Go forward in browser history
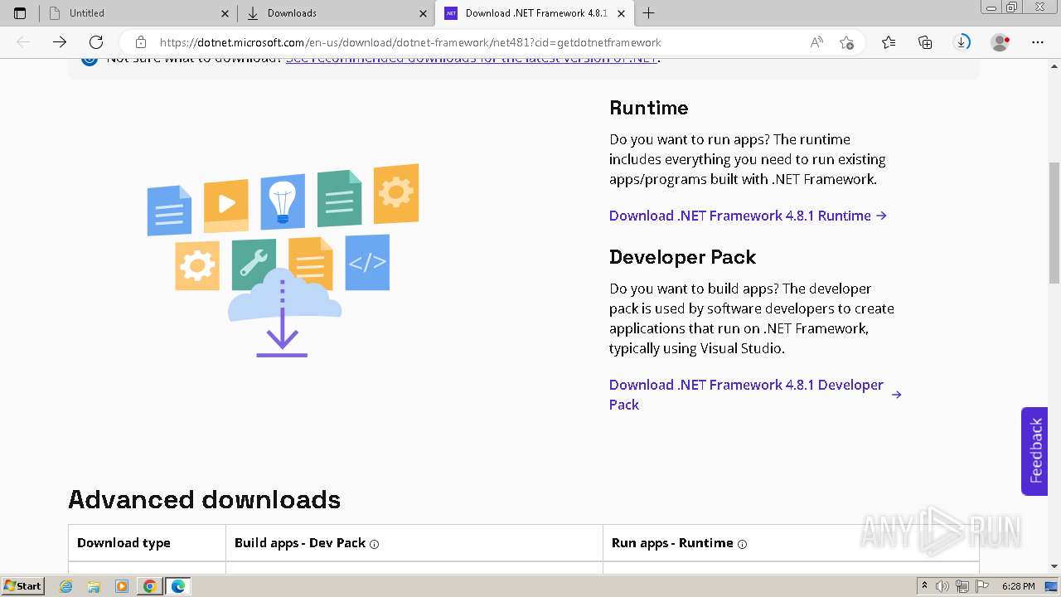 tap(60, 42)
